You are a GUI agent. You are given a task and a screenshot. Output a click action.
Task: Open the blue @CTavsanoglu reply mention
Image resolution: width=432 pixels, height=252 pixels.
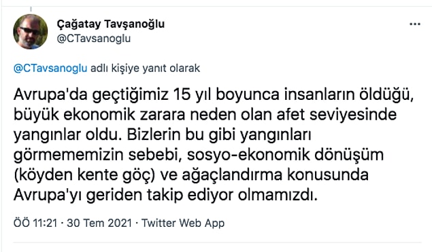pos(50,68)
